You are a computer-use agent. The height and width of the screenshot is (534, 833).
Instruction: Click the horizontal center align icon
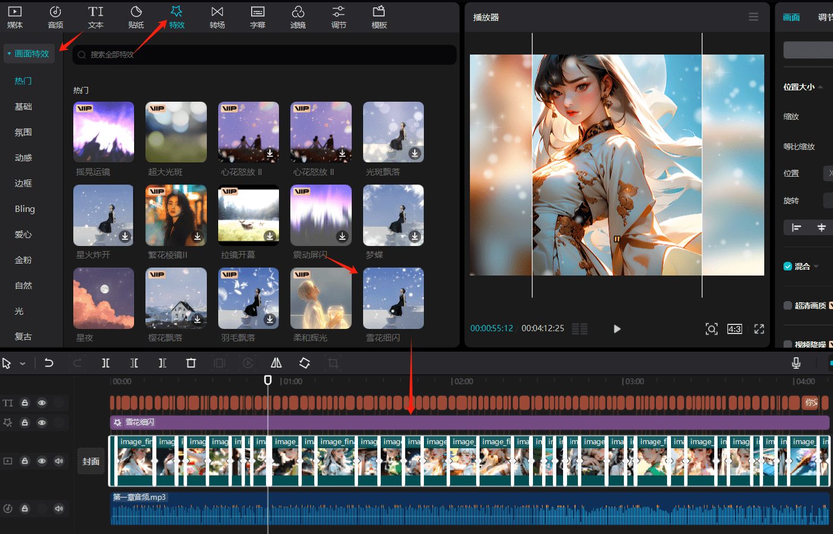(x=822, y=227)
